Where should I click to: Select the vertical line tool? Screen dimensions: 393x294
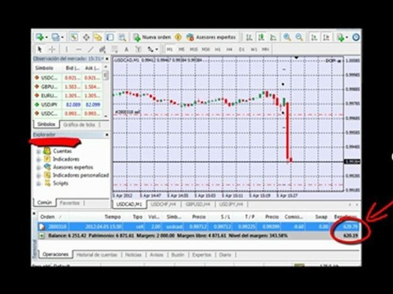(66, 49)
